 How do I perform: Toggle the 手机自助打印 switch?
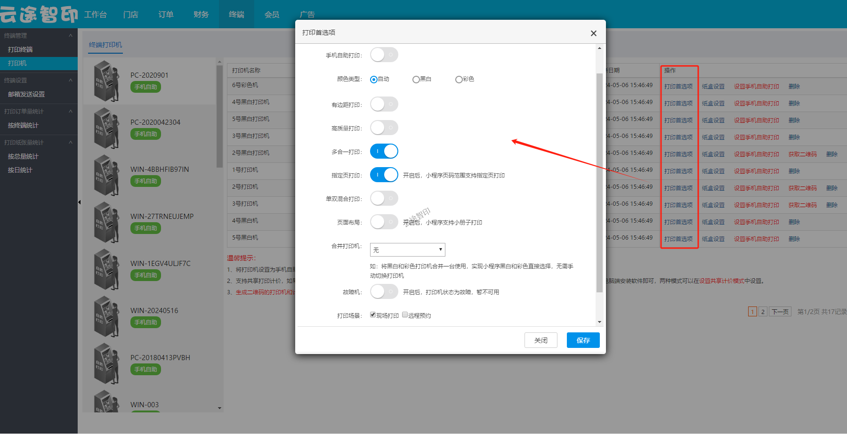[x=384, y=55]
